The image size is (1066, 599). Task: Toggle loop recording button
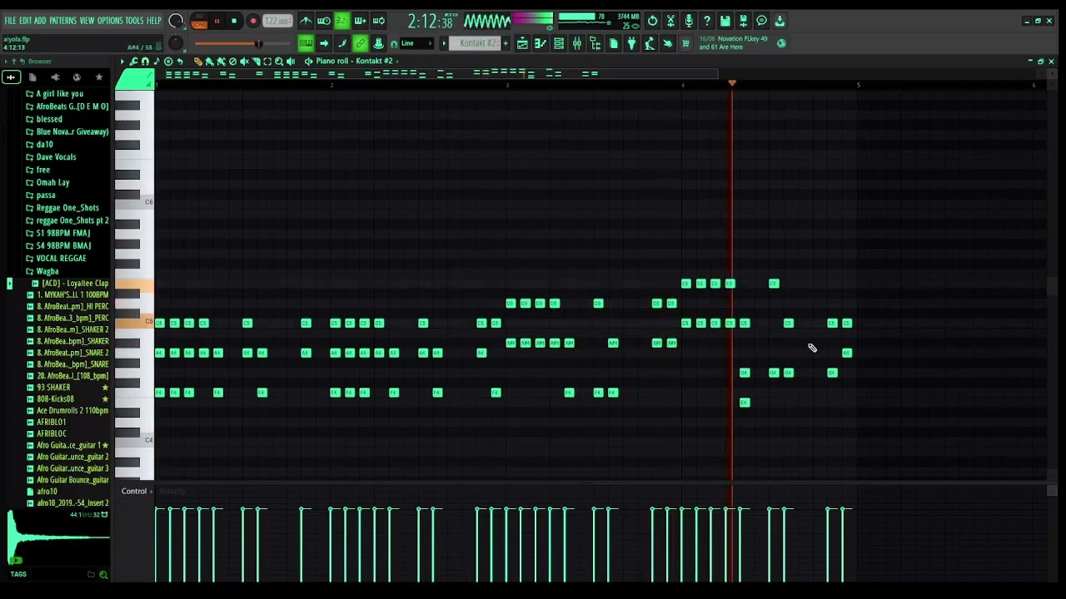click(379, 21)
